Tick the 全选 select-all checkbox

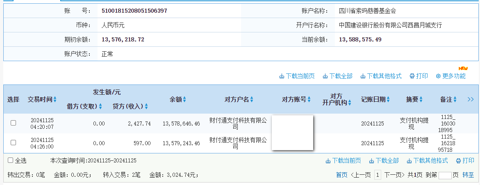tap(10, 160)
